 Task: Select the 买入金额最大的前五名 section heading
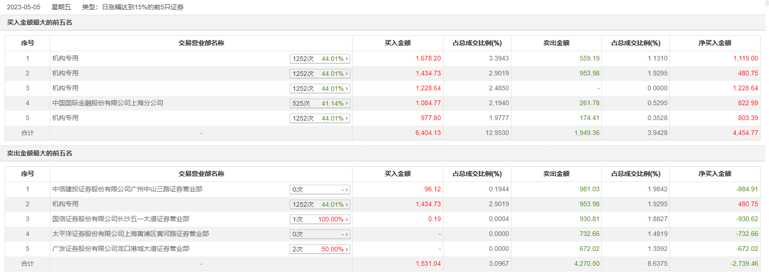40,22
